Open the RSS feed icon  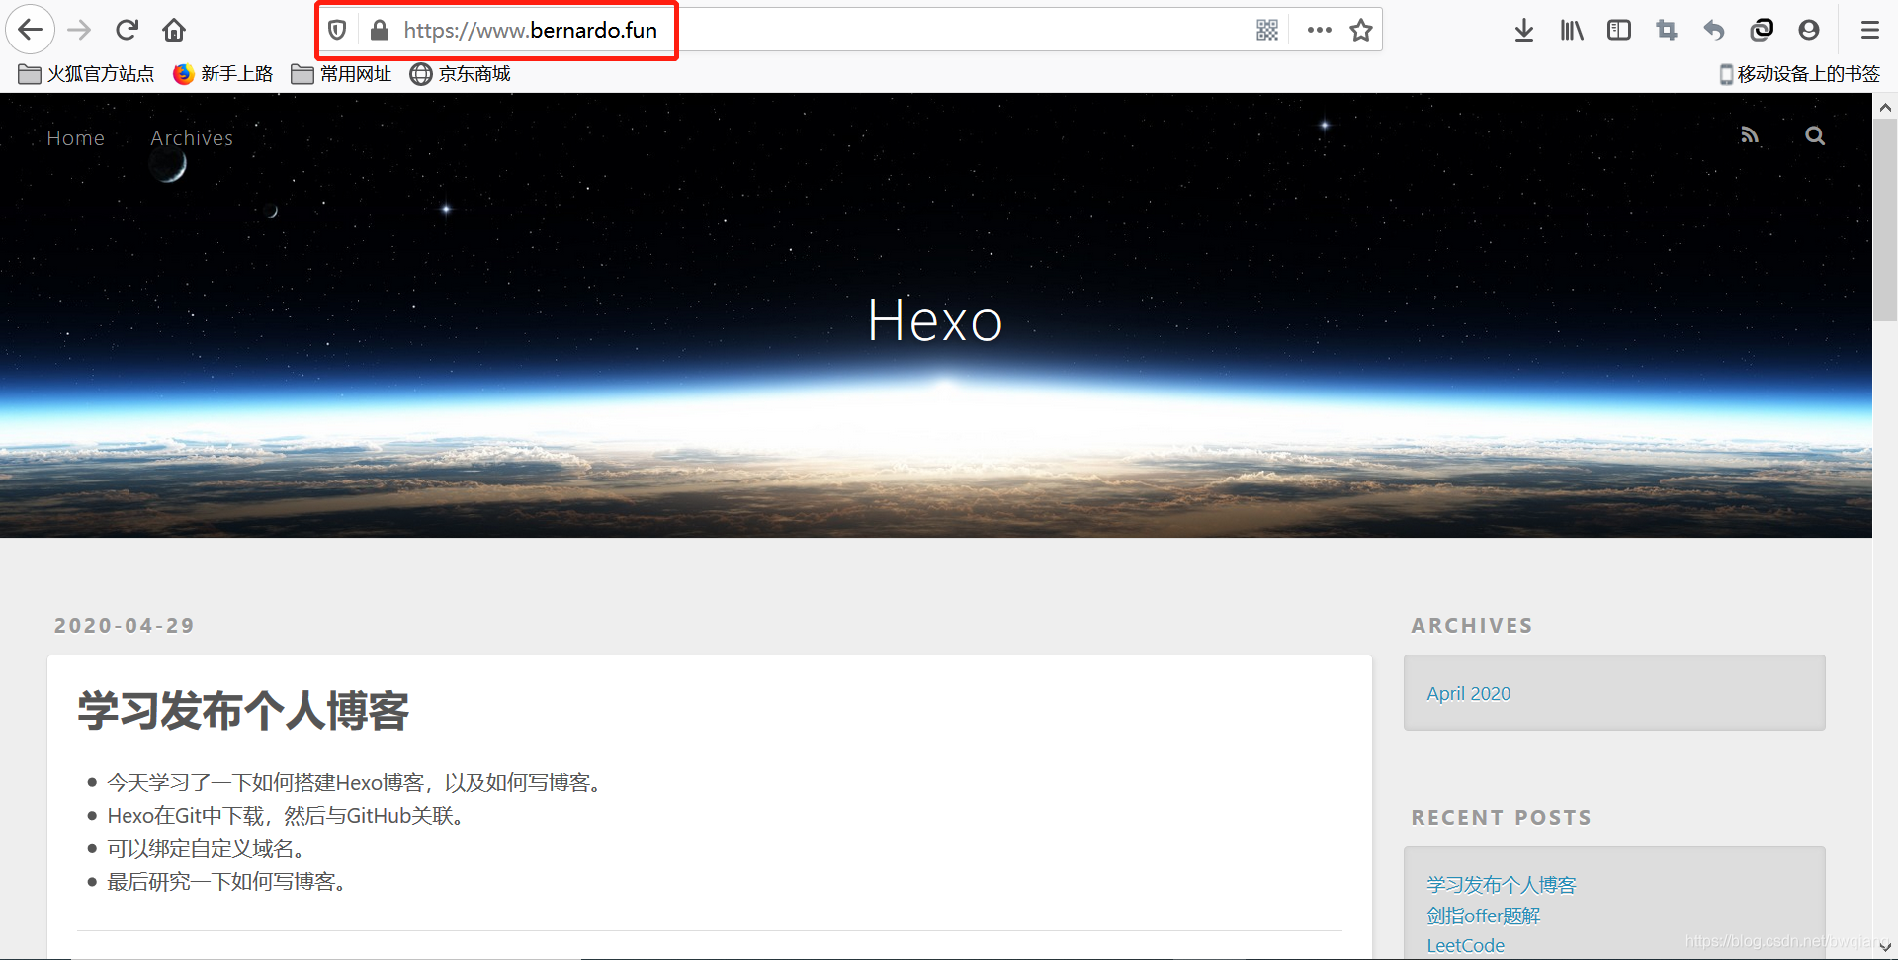pos(1750,135)
